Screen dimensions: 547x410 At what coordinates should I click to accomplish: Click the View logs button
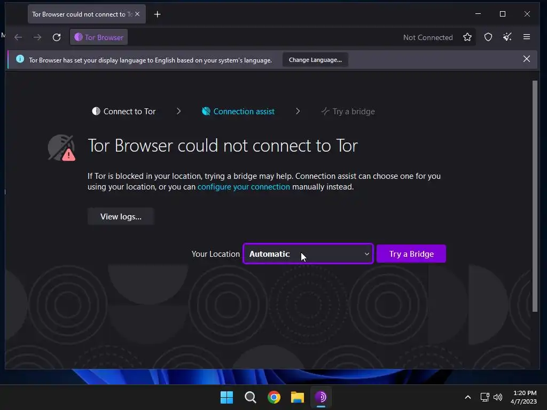(x=121, y=217)
